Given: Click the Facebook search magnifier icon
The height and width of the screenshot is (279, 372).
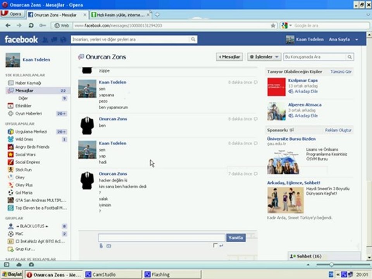Looking at the screenshot, I should pyautogui.click(x=193, y=40).
